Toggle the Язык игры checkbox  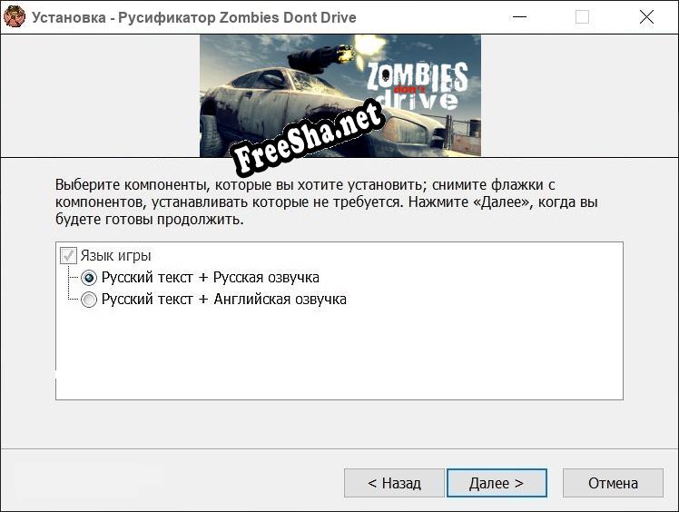(x=68, y=256)
